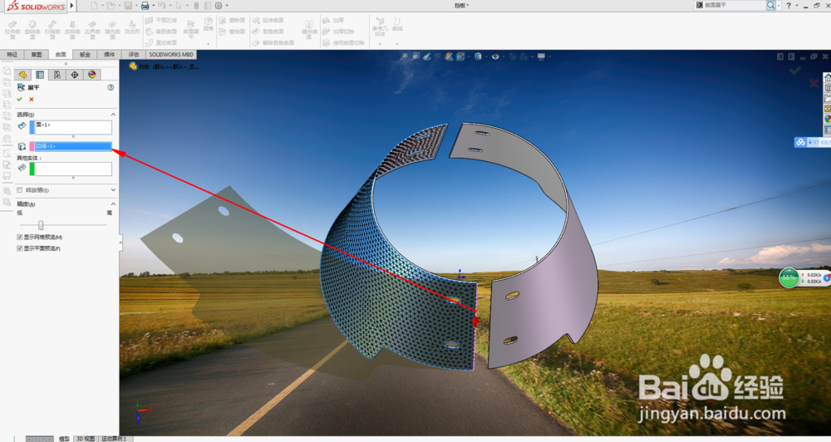Click the 放样曲面 lofted surface tool
This screenshot has width=831, height=442.
click(x=72, y=30)
